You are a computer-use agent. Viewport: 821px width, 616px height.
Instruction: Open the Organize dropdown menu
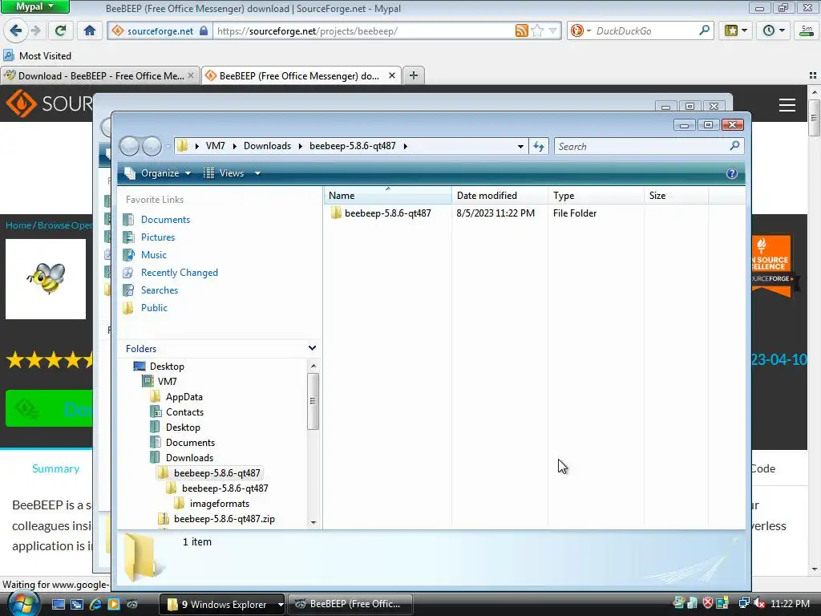158,173
